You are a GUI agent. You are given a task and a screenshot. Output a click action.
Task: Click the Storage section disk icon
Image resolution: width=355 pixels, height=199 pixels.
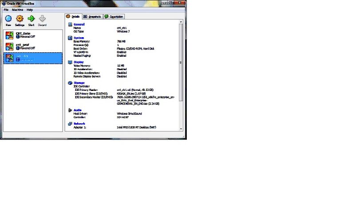70,83
